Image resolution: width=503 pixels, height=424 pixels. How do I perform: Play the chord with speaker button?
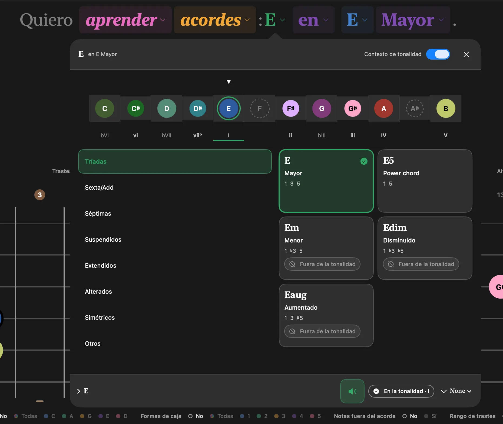coord(352,391)
